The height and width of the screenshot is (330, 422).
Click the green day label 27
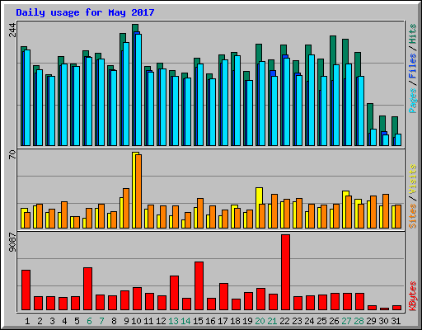coord(346,321)
